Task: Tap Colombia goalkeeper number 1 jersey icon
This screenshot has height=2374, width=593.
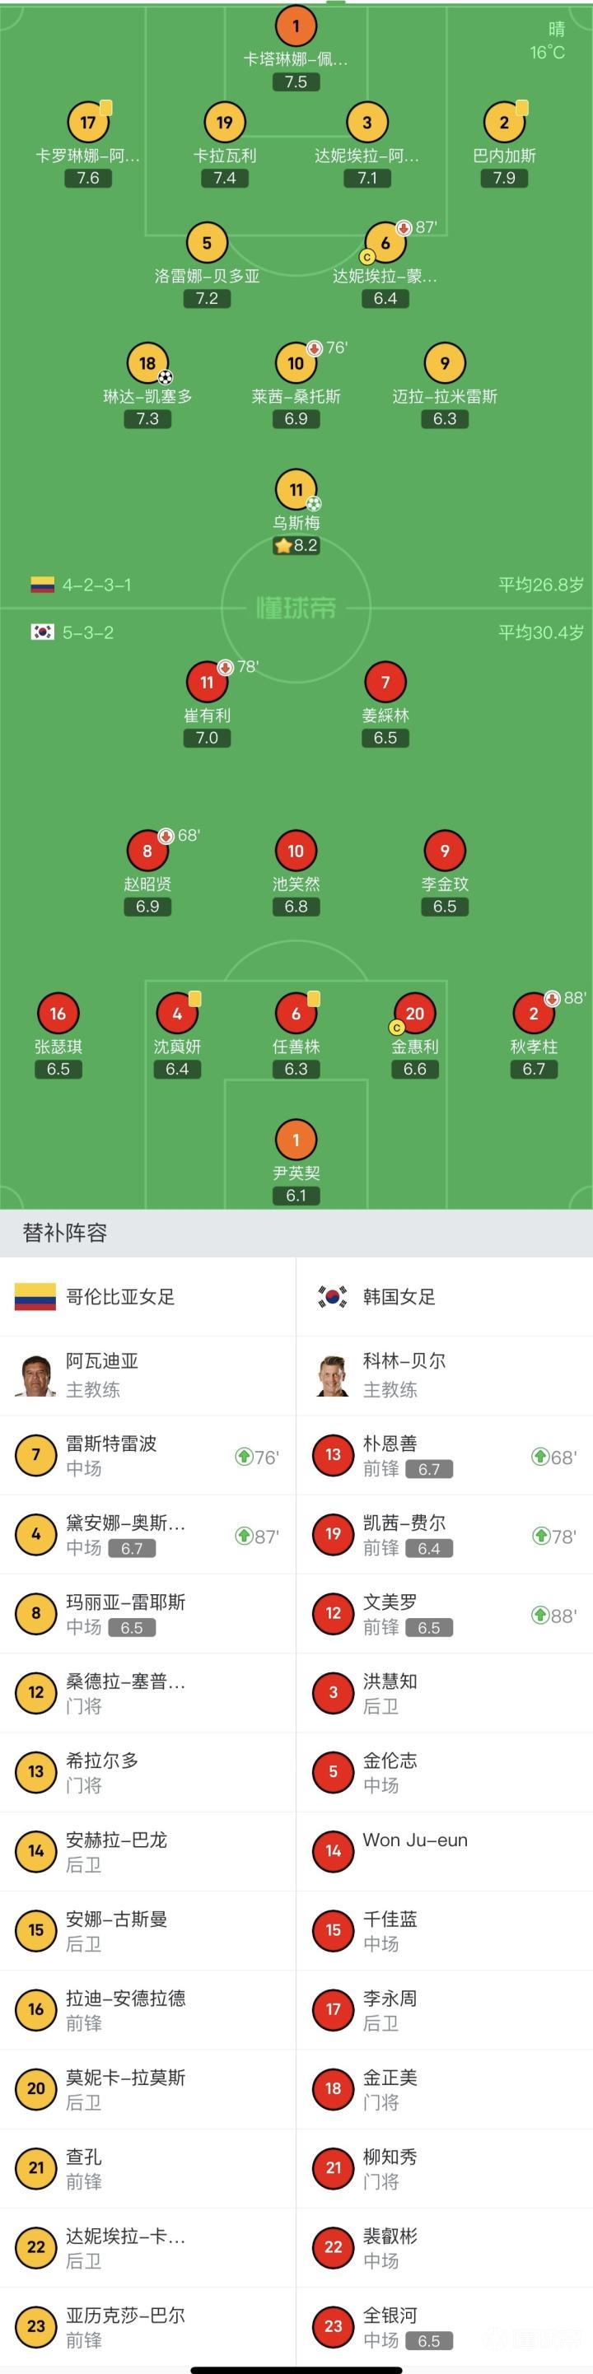Action: pyautogui.click(x=296, y=26)
